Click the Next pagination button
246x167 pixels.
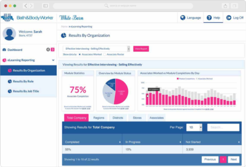(233, 160)
